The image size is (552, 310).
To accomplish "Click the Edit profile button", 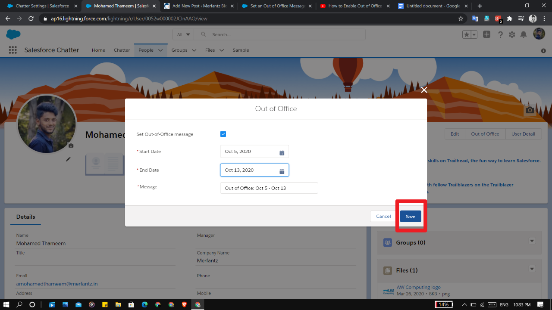I will [455, 134].
